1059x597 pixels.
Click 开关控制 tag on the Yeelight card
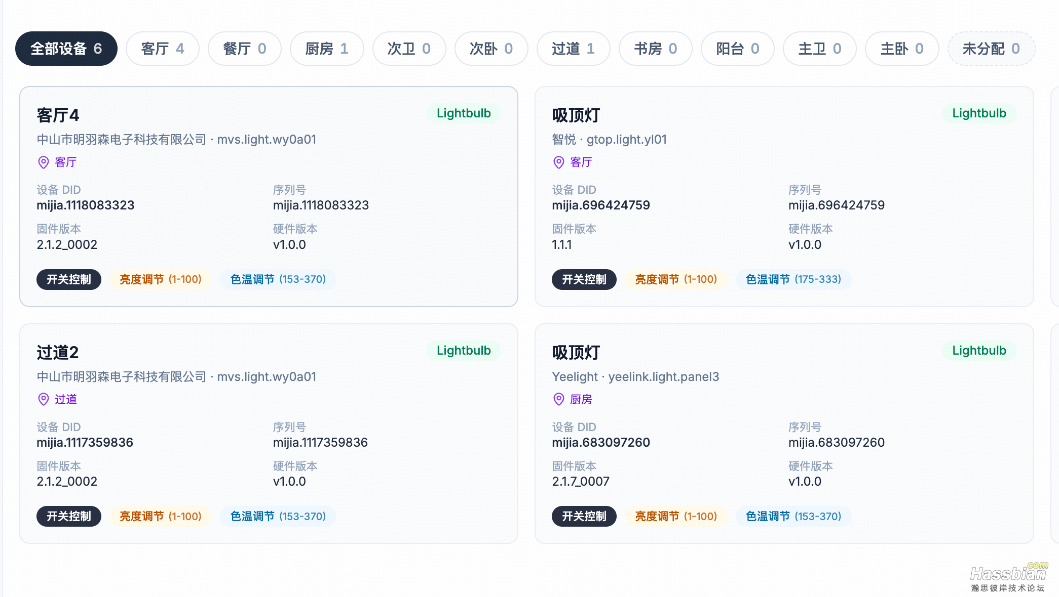(584, 517)
